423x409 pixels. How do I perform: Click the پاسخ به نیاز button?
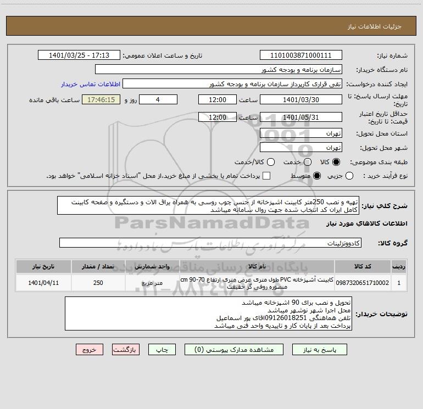click(x=320, y=350)
